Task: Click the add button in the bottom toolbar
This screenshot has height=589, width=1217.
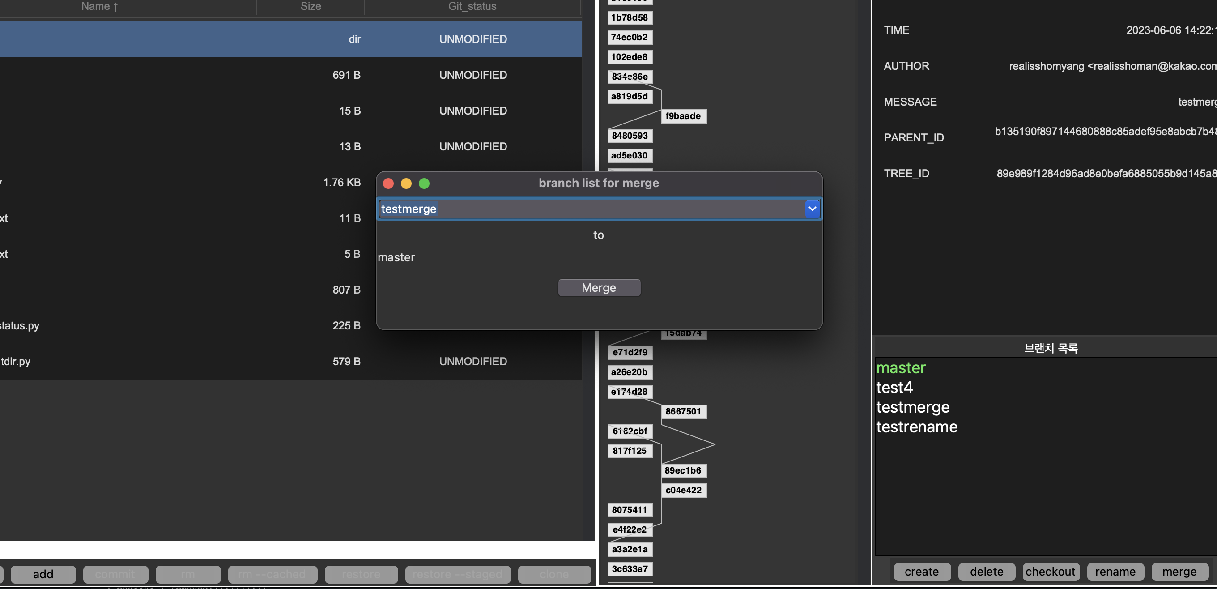Action: point(43,574)
